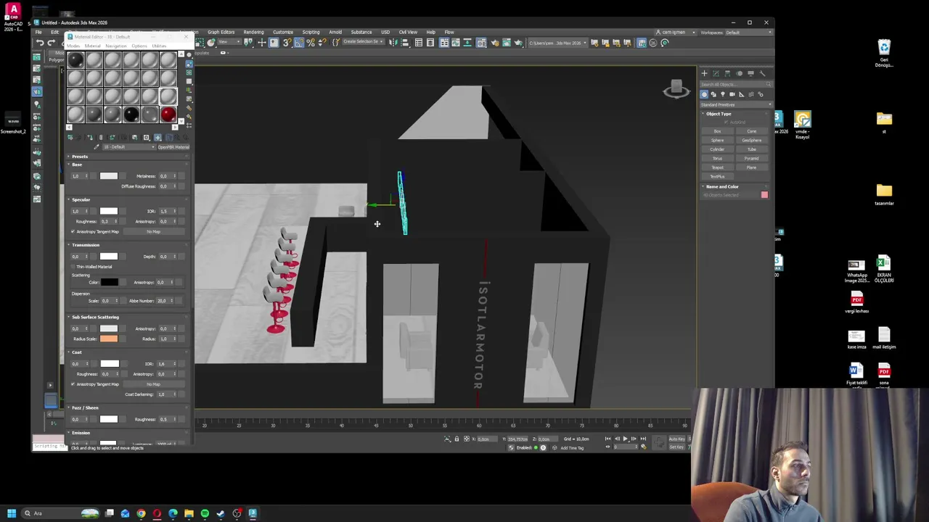
Task: Toggle the Set Key button
Action: coord(676,447)
